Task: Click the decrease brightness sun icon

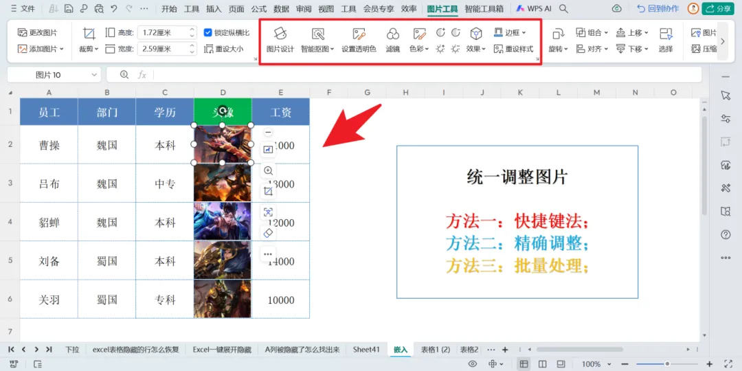Action: [456, 49]
